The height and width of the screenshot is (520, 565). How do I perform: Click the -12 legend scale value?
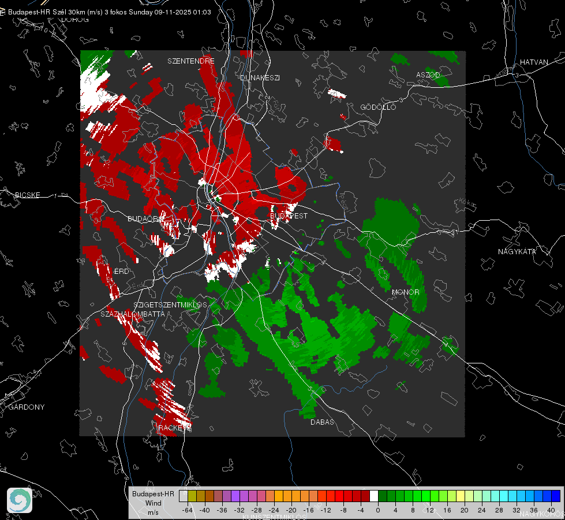tap(325, 510)
